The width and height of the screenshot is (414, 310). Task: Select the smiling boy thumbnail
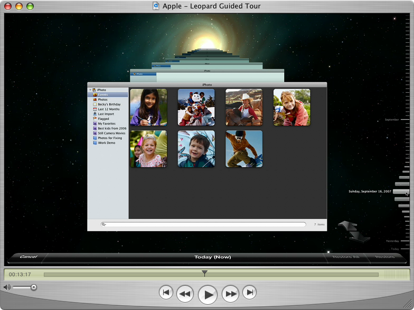196,149
